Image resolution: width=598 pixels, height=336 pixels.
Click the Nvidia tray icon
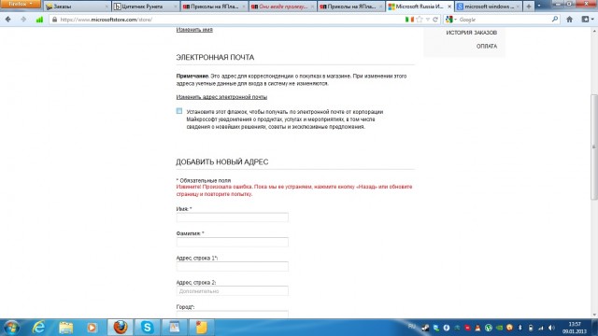[499, 328]
